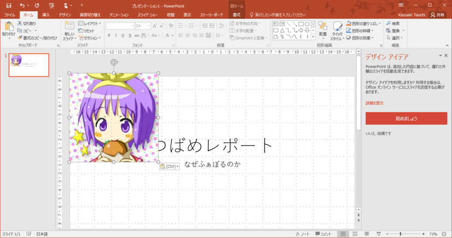Switch to Format (書式) picture tools tab
This screenshot has height=238, width=452.
coord(237,15)
